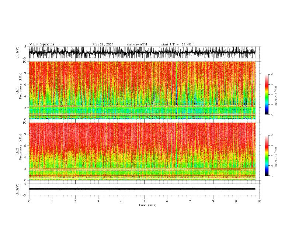Select the ch.1 "Frequency (kHz)" axis label

(20, 86)
